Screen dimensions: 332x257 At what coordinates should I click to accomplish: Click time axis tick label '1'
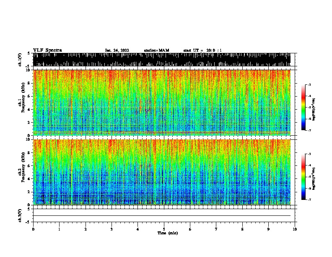pyautogui.click(x=59, y=229)
